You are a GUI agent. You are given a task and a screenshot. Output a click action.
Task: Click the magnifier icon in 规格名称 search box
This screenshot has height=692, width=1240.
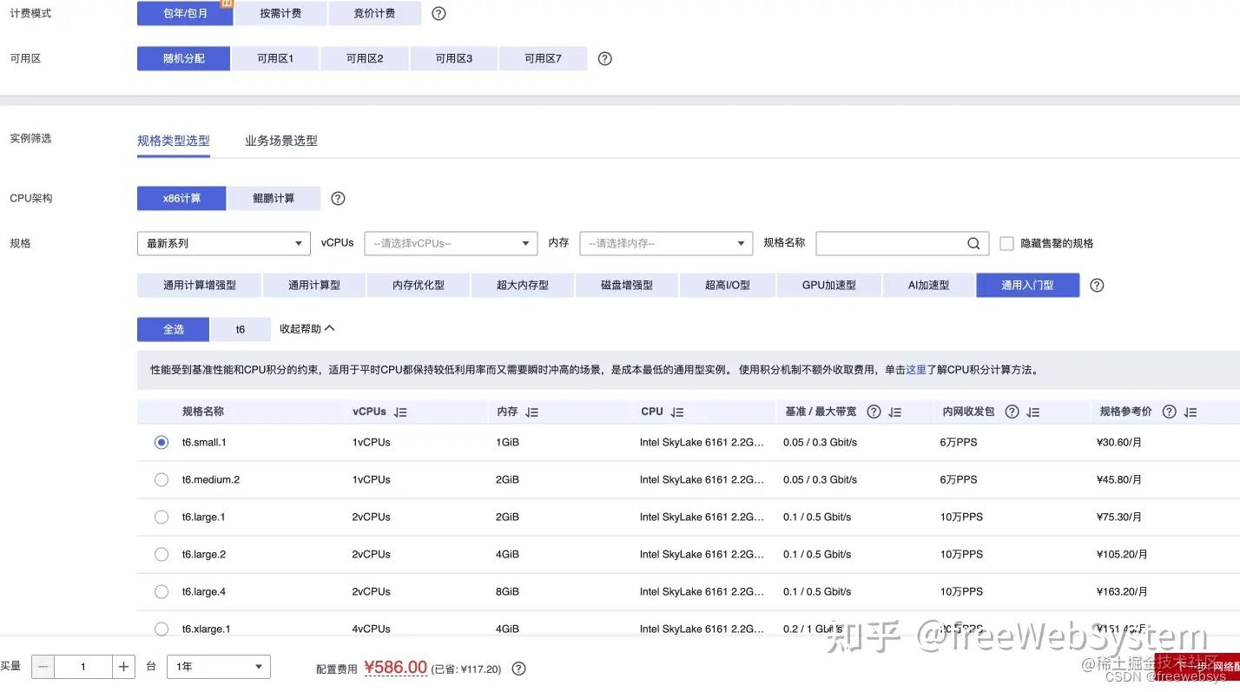coord(973,243)
